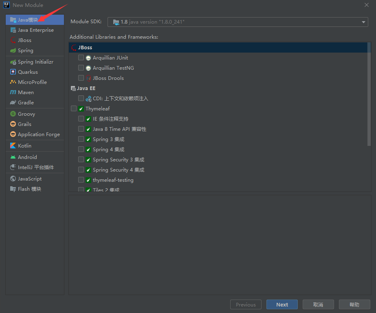Viewport: 376px width, 313px height.
Task: Click the Android robot icon
Action: [x=13, y=157]
